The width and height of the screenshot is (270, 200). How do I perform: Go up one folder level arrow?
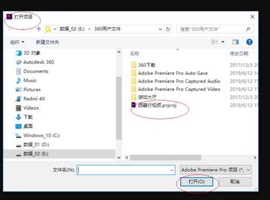coord(39,29)
